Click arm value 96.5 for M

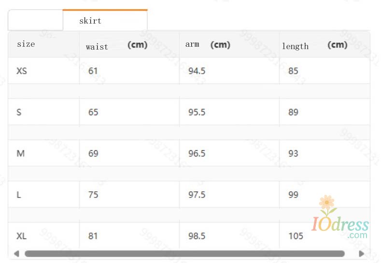pos(197,154)
